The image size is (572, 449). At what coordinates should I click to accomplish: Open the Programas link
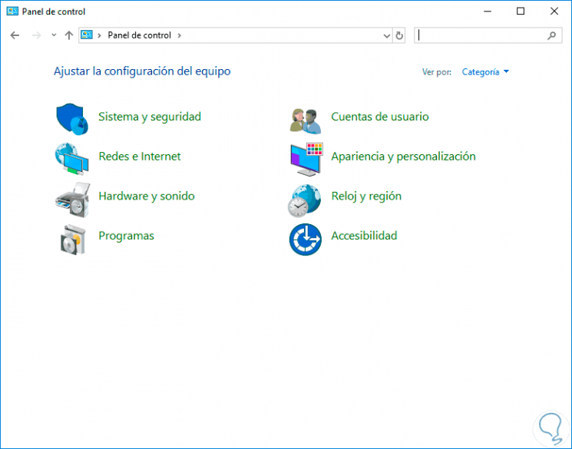coord(126,236)
